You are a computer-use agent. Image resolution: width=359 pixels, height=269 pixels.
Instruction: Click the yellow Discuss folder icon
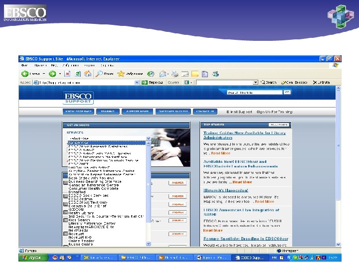pyautogui.click(x=195, y=74)
